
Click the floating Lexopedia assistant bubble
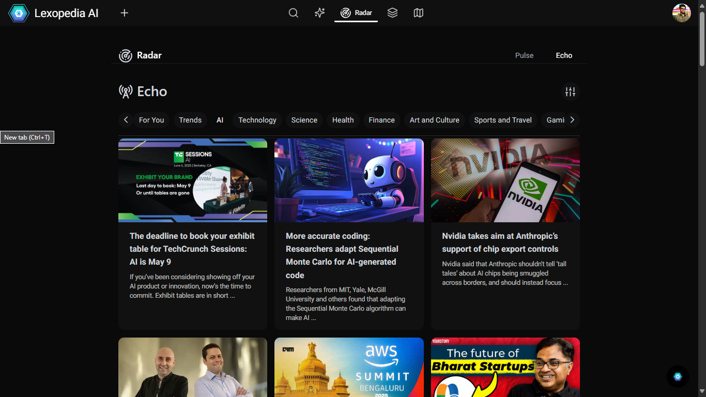click(678, 376)
